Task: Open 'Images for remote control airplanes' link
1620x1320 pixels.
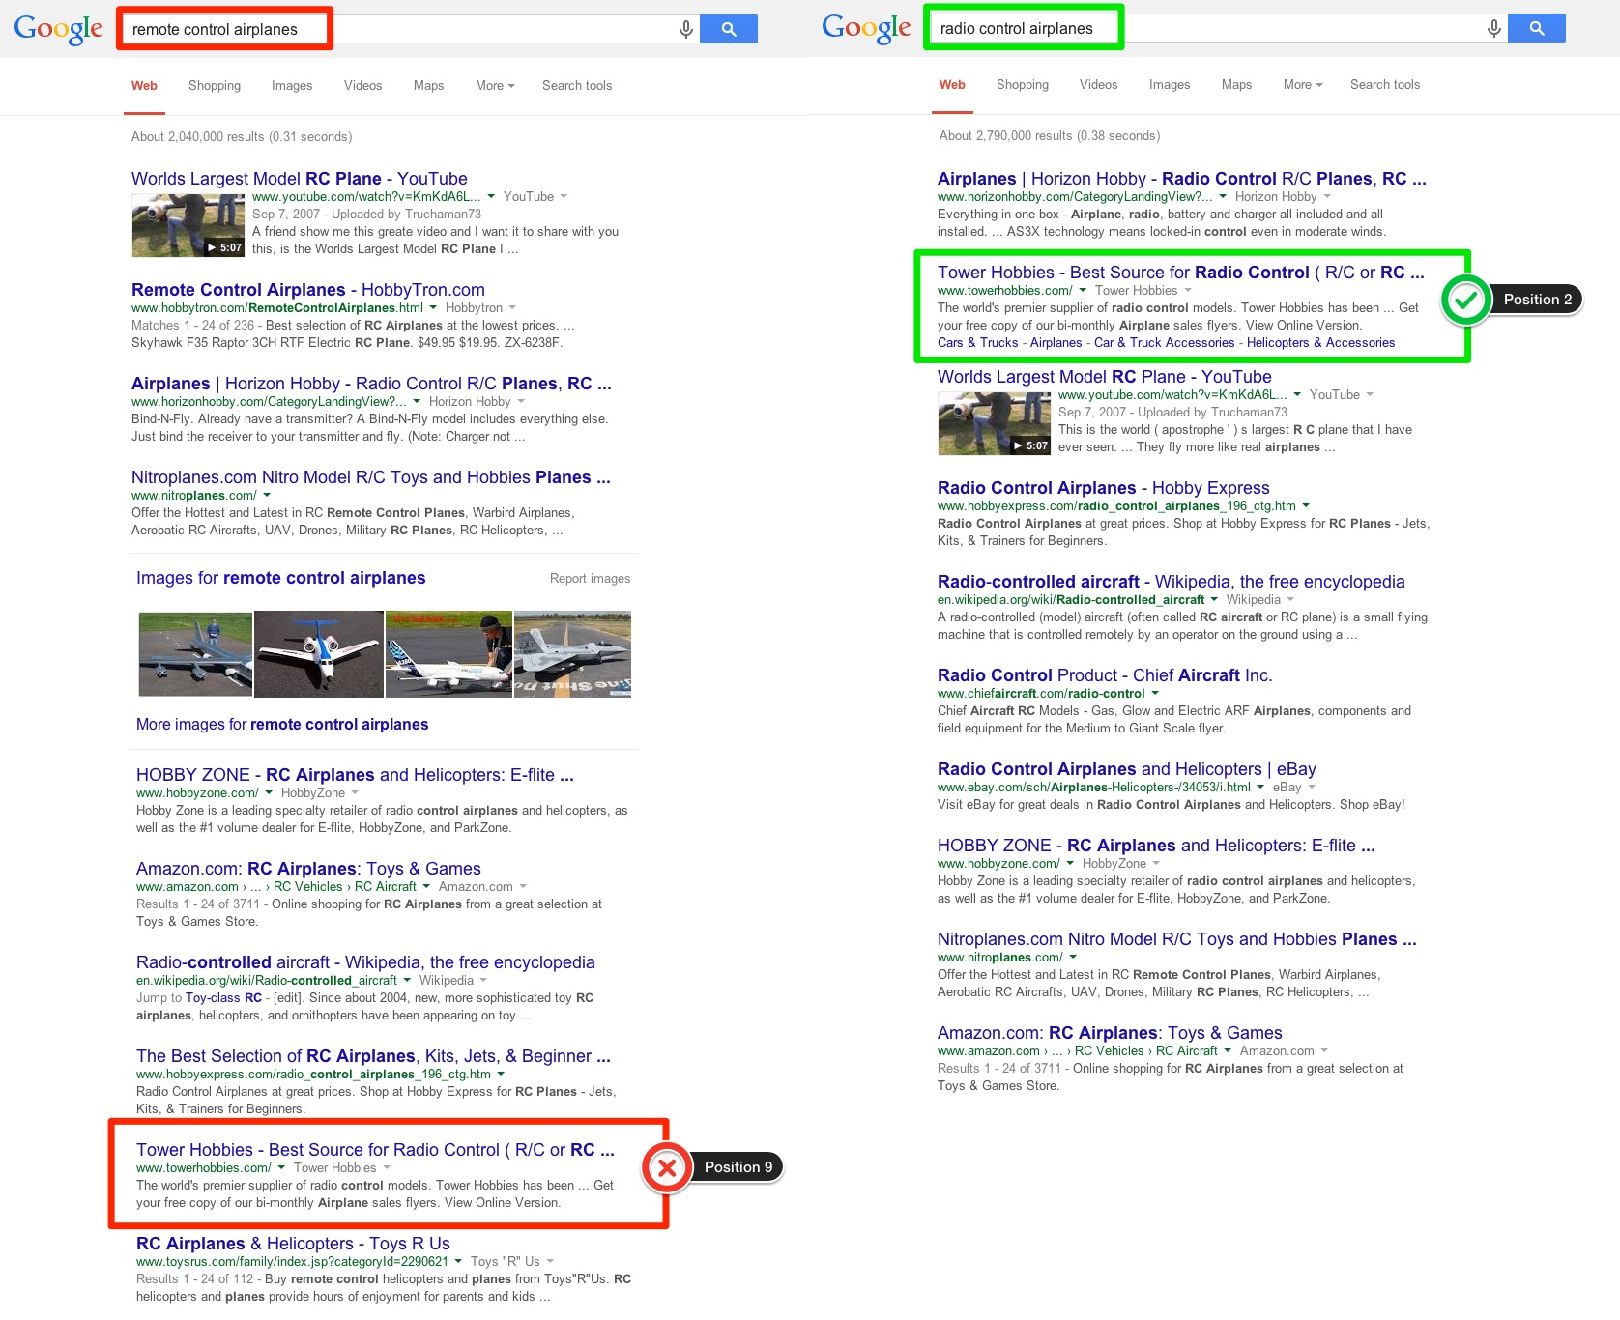Action: click(x=281, y=578)
